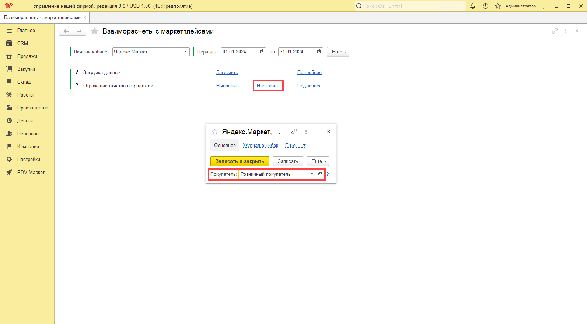
Task: Open selected Покупатель in new form
Action: pos(320,174)
